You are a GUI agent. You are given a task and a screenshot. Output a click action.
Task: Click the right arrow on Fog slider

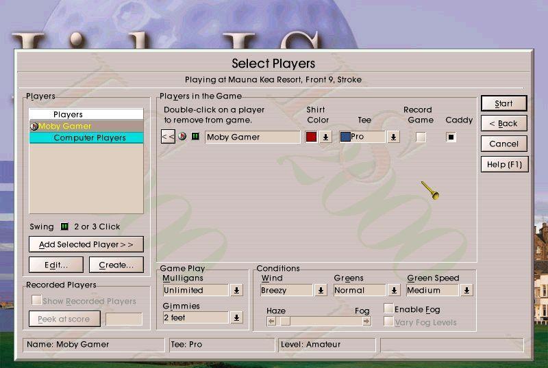(366, 321)
